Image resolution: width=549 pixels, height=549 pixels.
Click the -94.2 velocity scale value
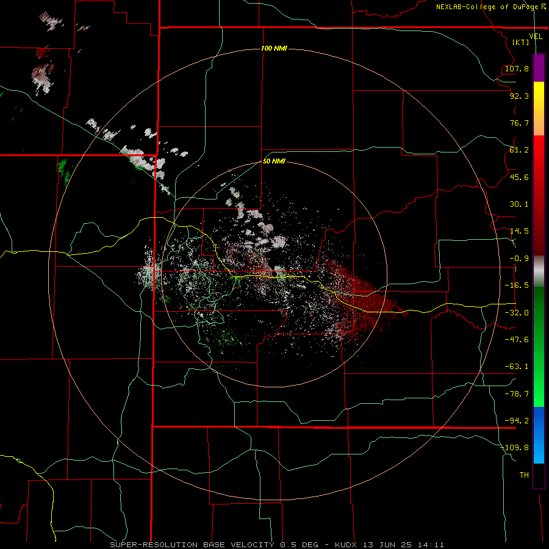point(517,421)
